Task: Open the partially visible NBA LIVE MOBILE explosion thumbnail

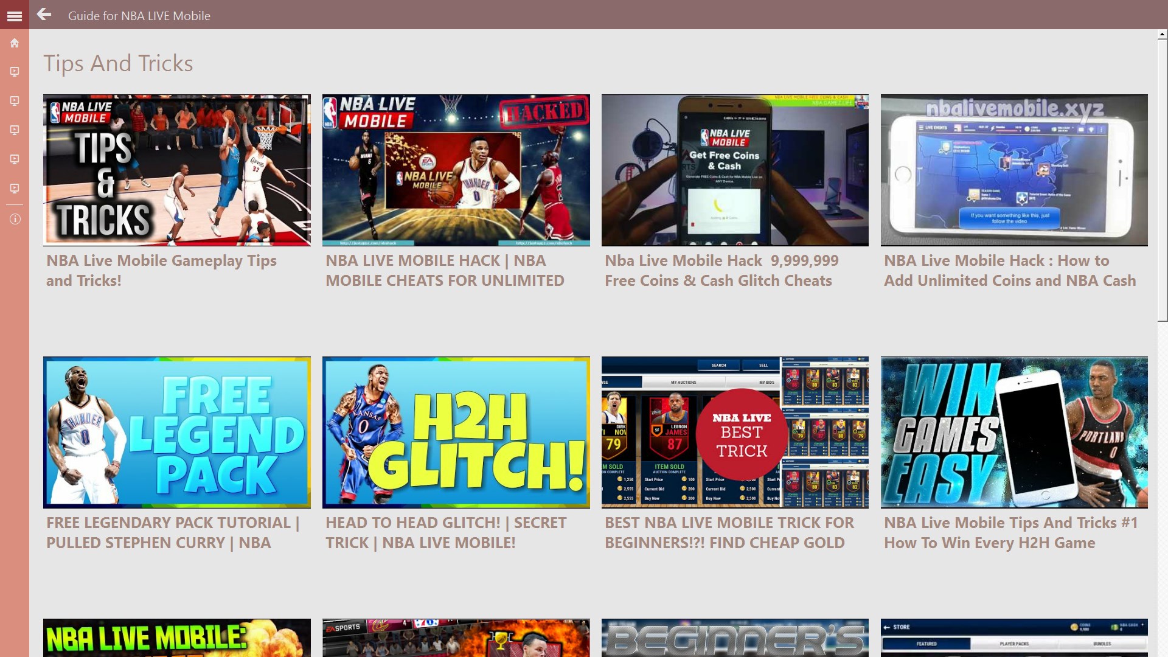Action: coord(177,638)
